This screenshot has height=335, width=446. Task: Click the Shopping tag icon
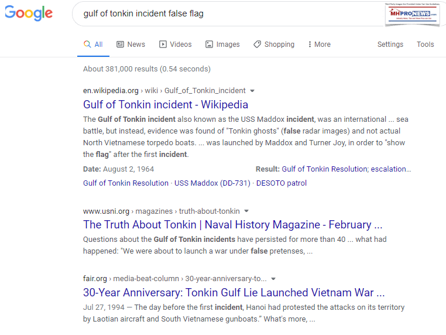(x=257, y=45)
